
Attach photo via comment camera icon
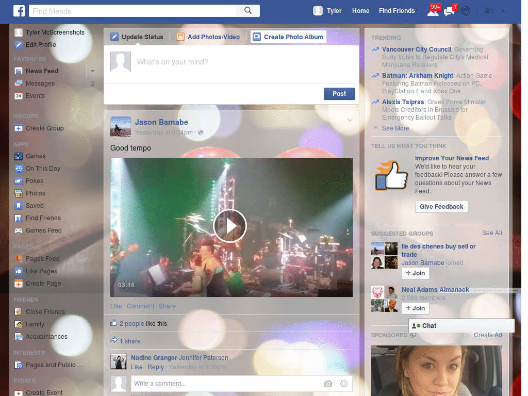point(328,384)
